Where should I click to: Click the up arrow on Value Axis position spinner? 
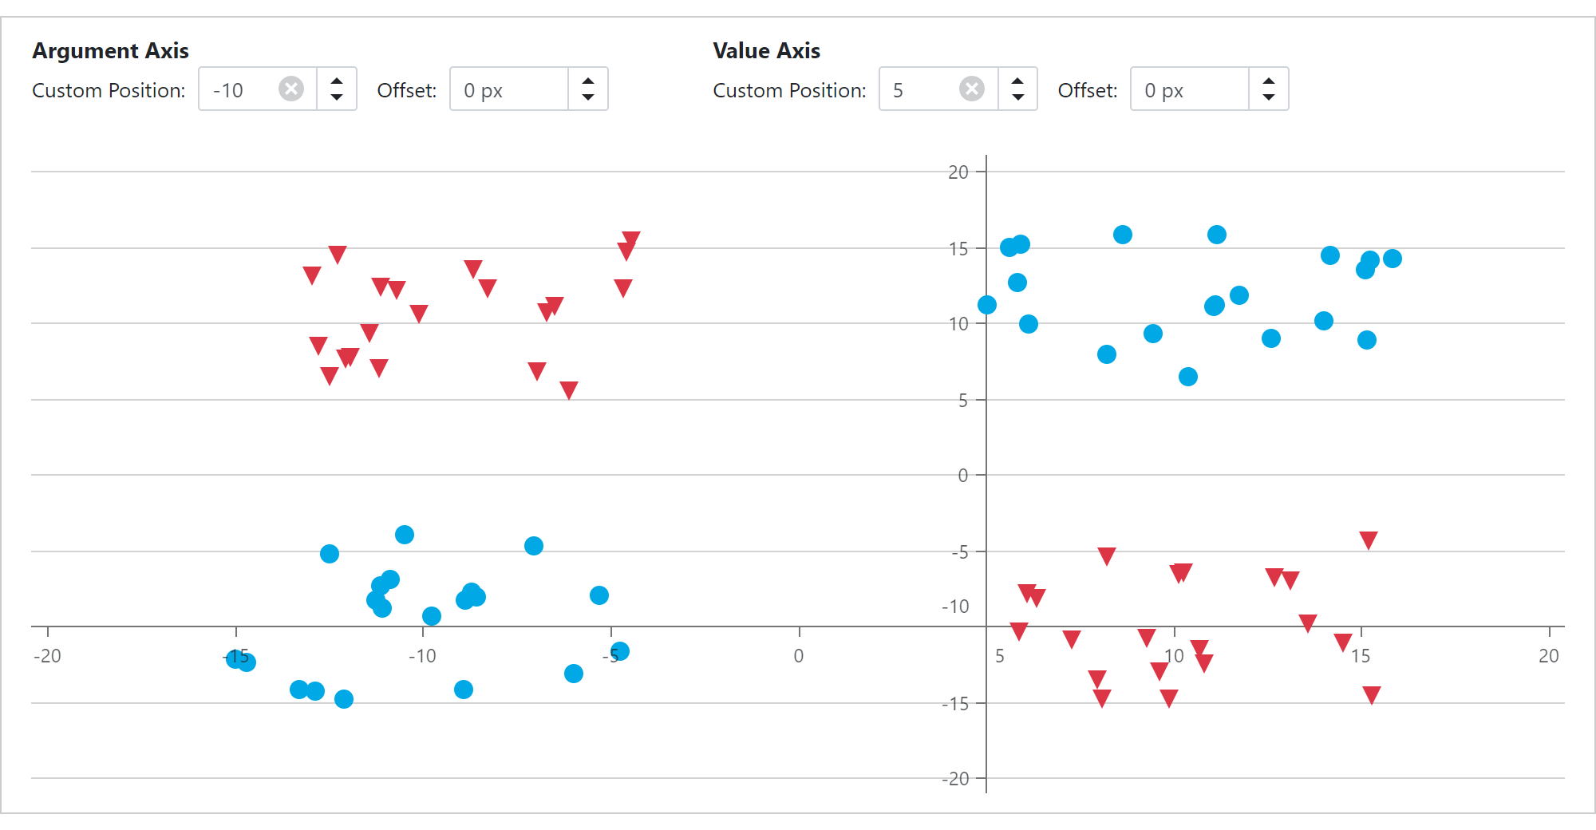tap(1018, 80)
